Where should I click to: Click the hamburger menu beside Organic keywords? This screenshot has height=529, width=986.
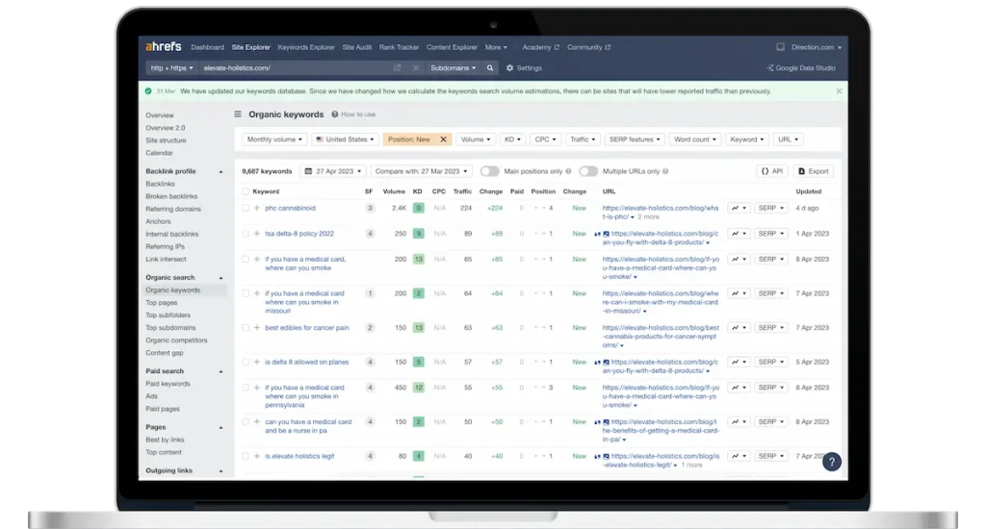click(x=238, y=114)
